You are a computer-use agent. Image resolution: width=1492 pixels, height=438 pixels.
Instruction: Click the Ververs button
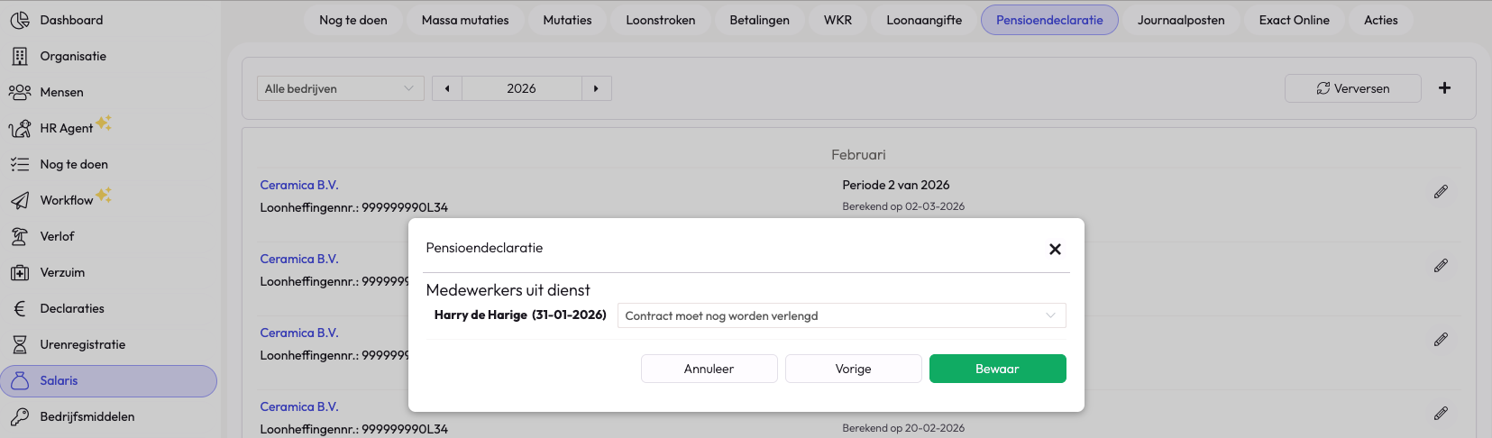click(x=1352, y=88)
